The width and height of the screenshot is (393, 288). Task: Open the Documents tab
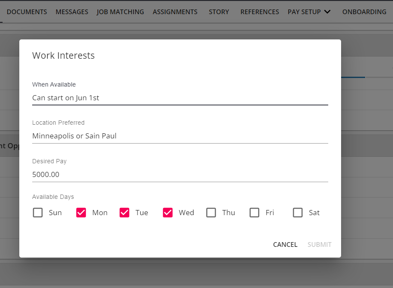(x=27, y=12)
